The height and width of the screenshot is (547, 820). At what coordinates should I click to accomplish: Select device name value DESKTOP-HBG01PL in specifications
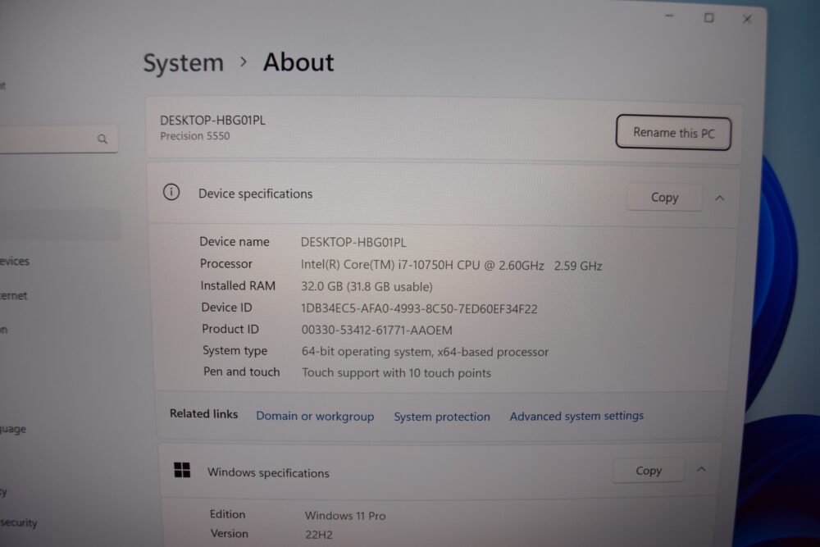353,242
